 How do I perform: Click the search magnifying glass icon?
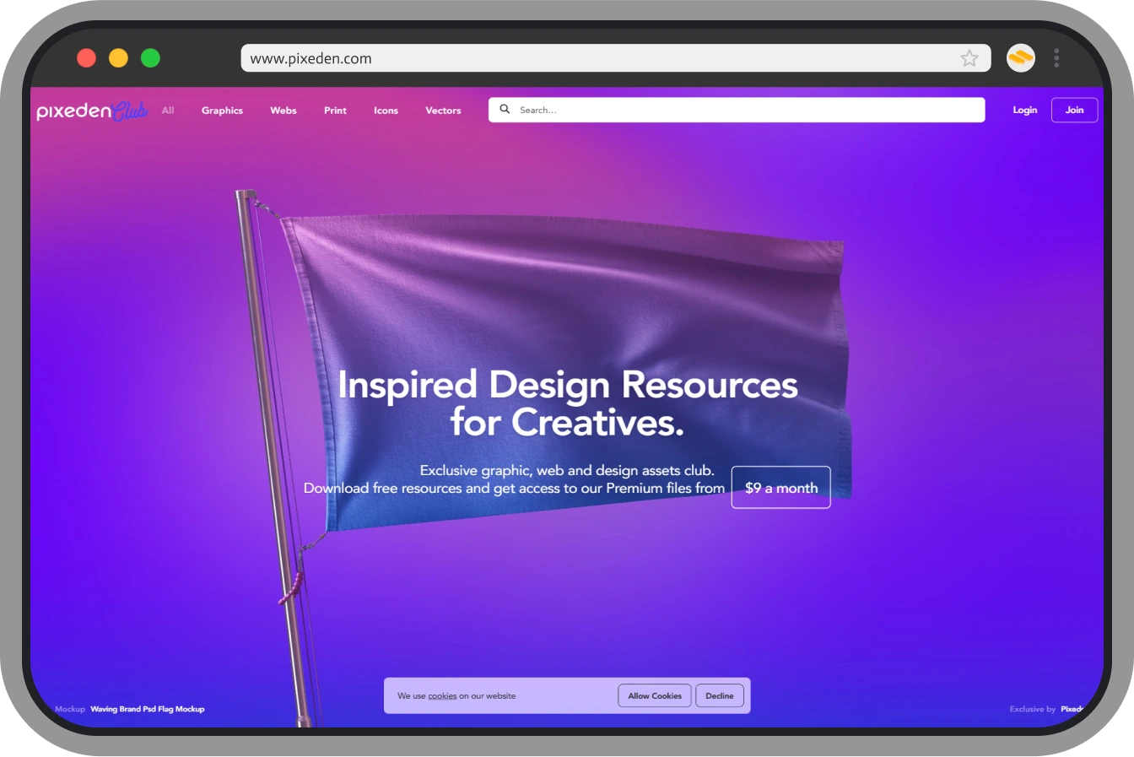505,109
